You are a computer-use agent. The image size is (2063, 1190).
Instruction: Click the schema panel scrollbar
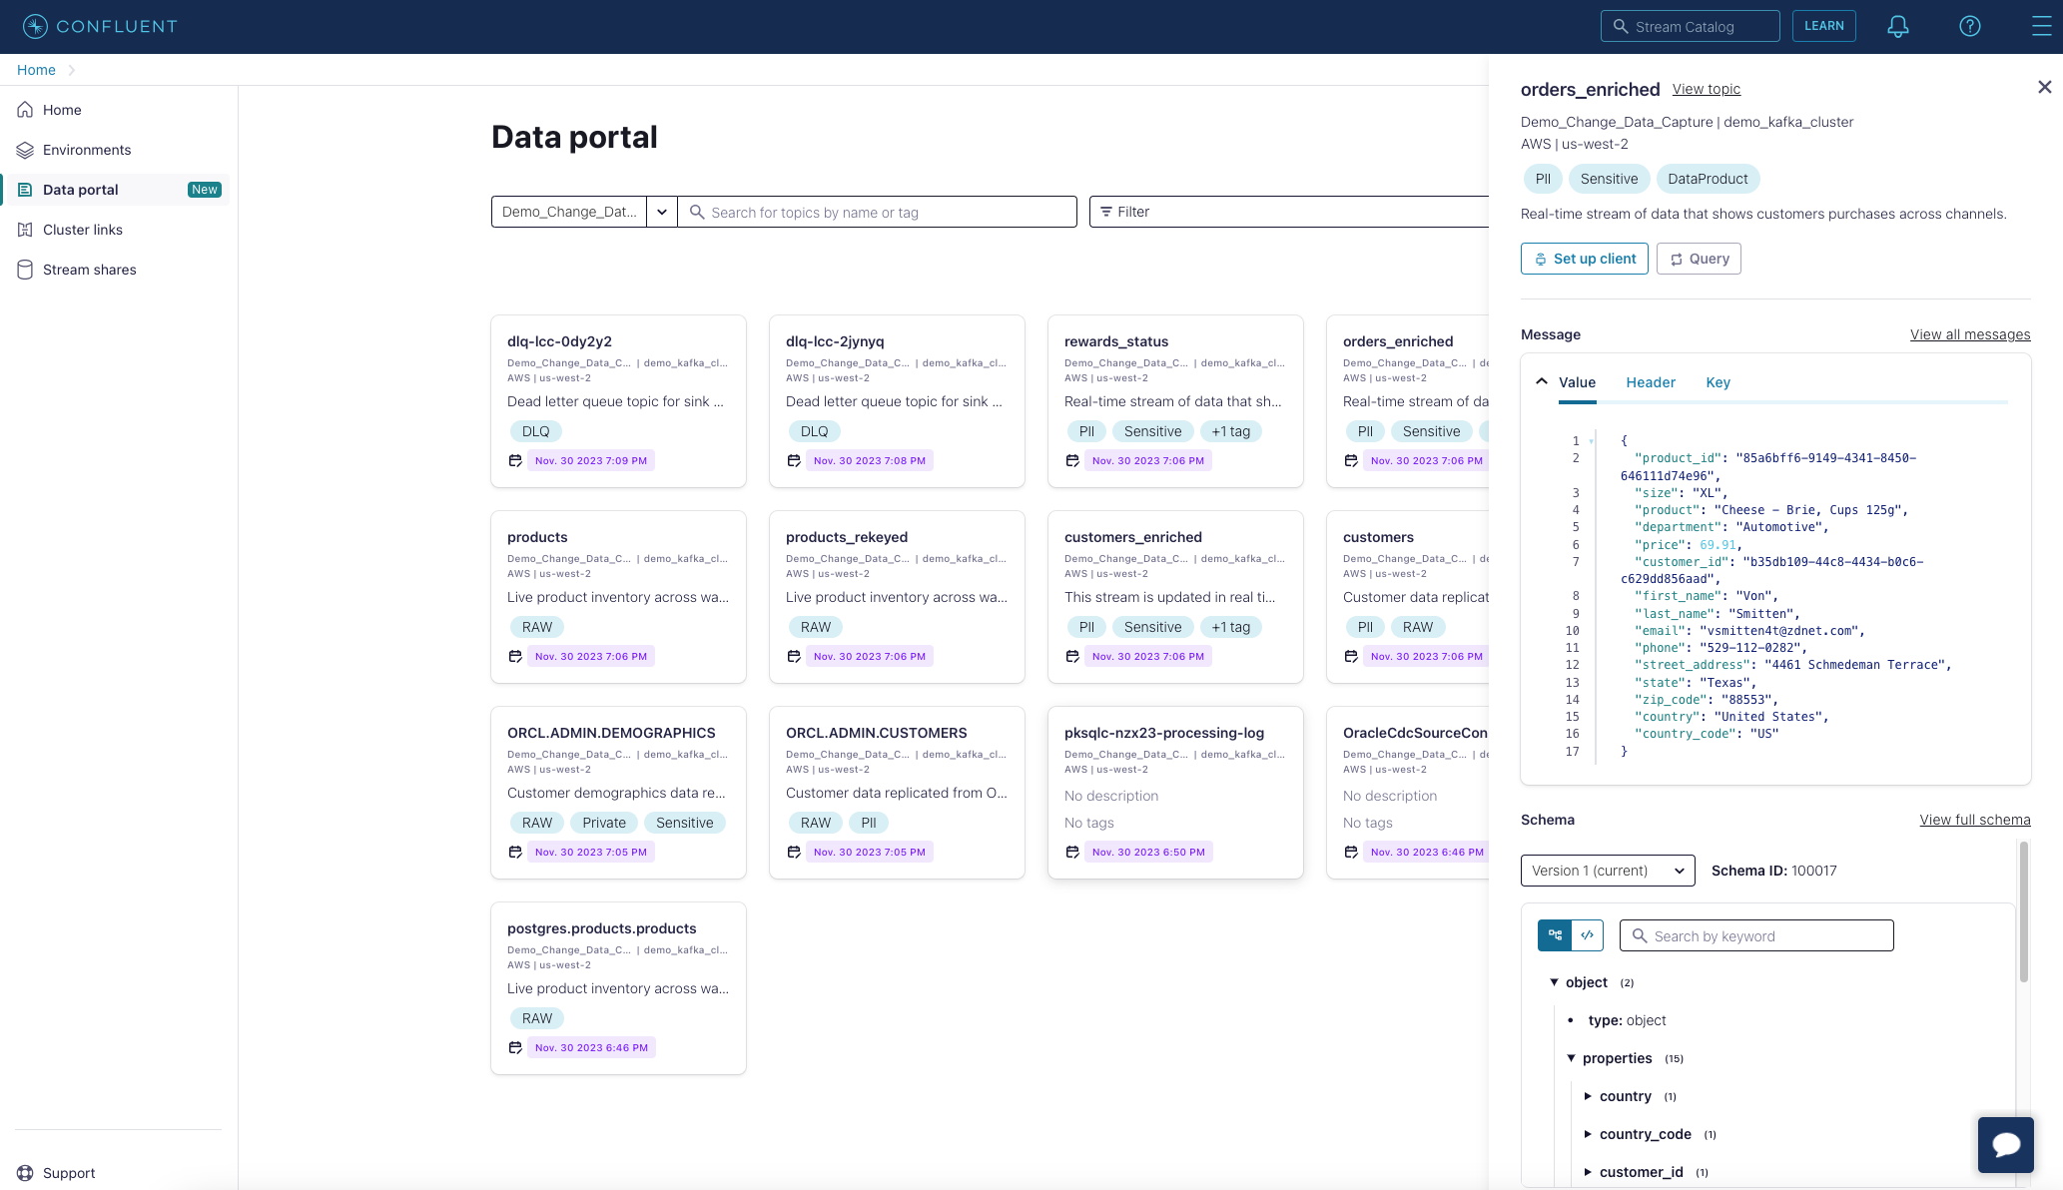pos(2024,913)
